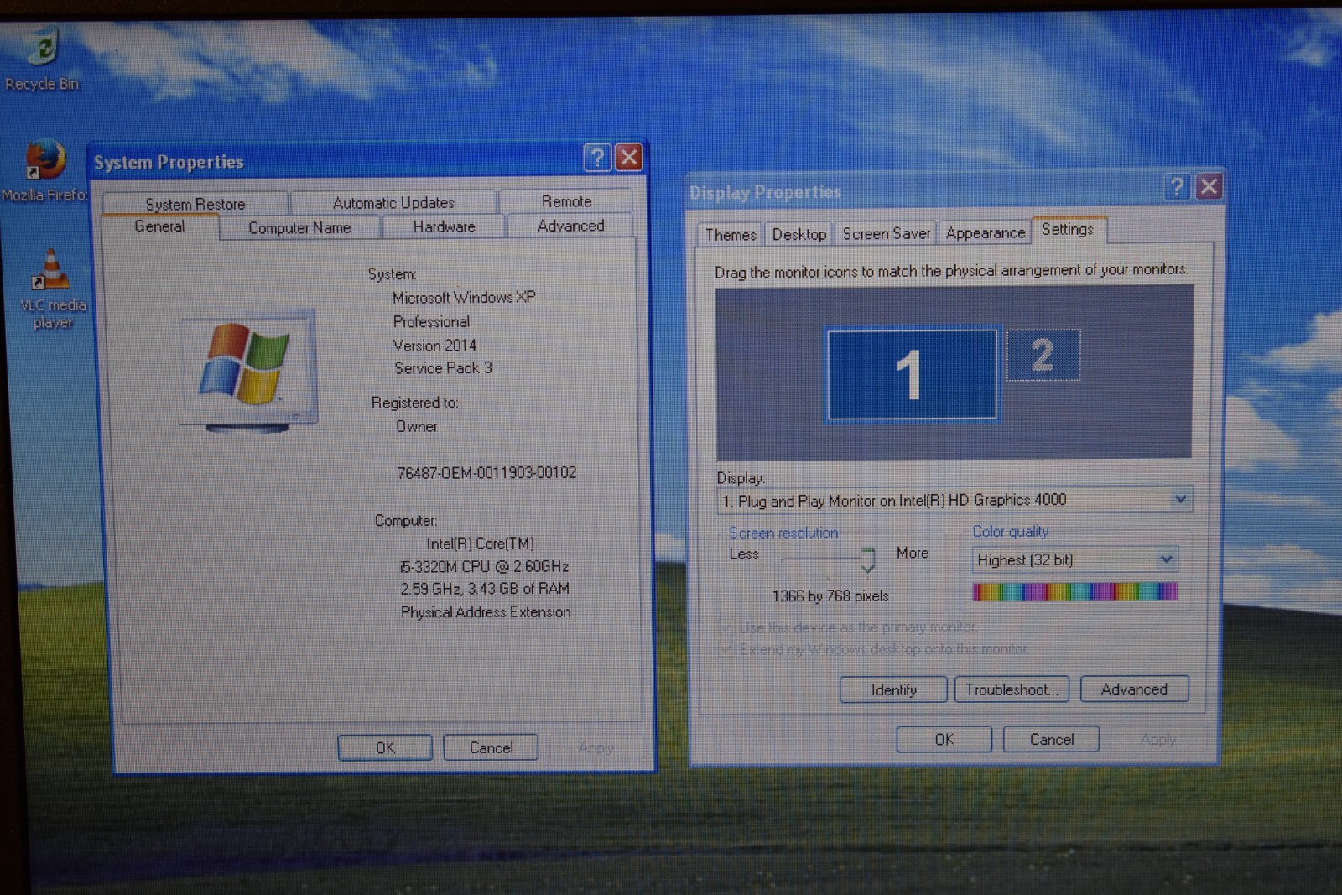Viewport: 1342px width, 895px height.
Task: Click OK in Display Properties
Action: tap(944, 739)
